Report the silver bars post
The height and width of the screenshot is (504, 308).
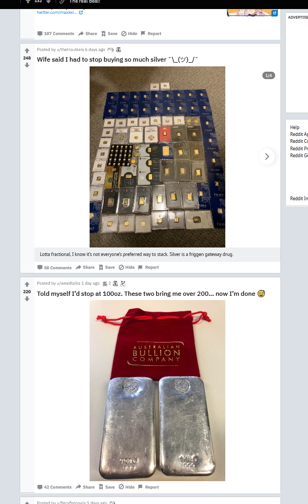coord(148,487)
